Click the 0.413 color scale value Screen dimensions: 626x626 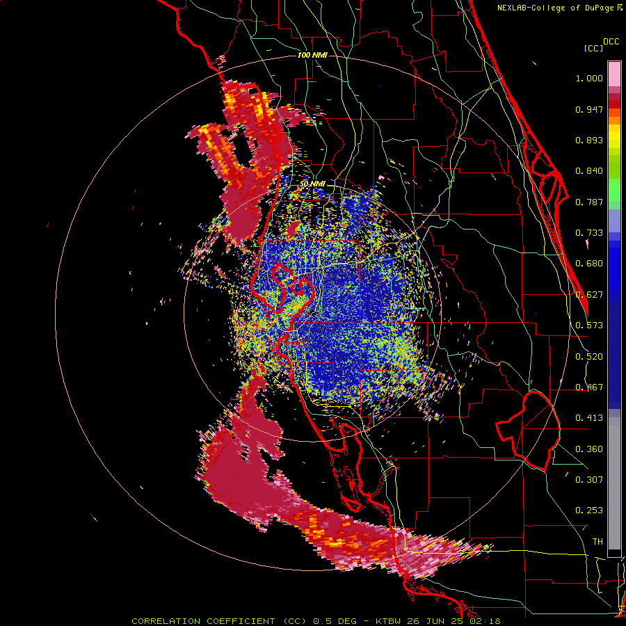pyautogui.click(x=589, y=418)
